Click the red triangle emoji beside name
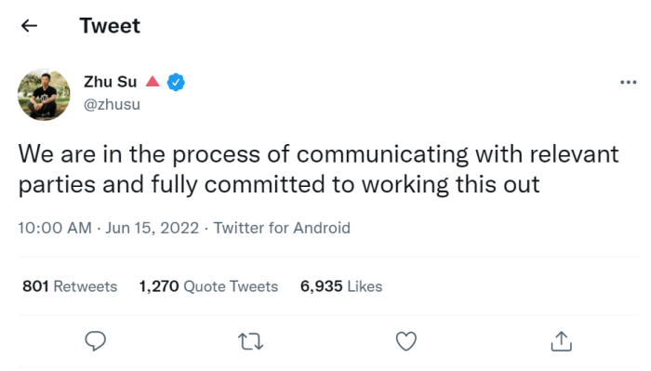 click(x=153, y=81)
